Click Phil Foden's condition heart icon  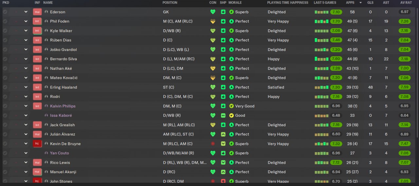tap(213, 22)
